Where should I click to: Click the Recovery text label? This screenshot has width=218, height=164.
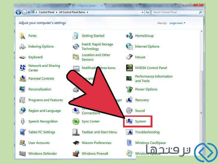(142, 100)
